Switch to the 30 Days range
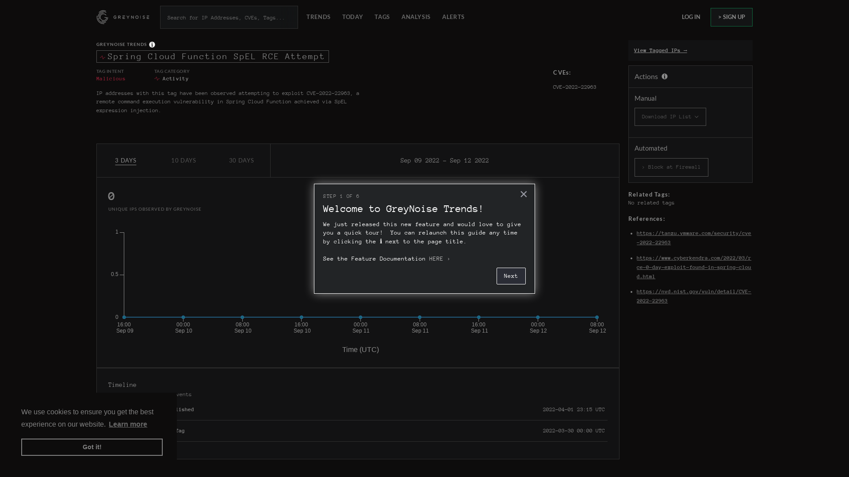 click(x=241, y=160)
